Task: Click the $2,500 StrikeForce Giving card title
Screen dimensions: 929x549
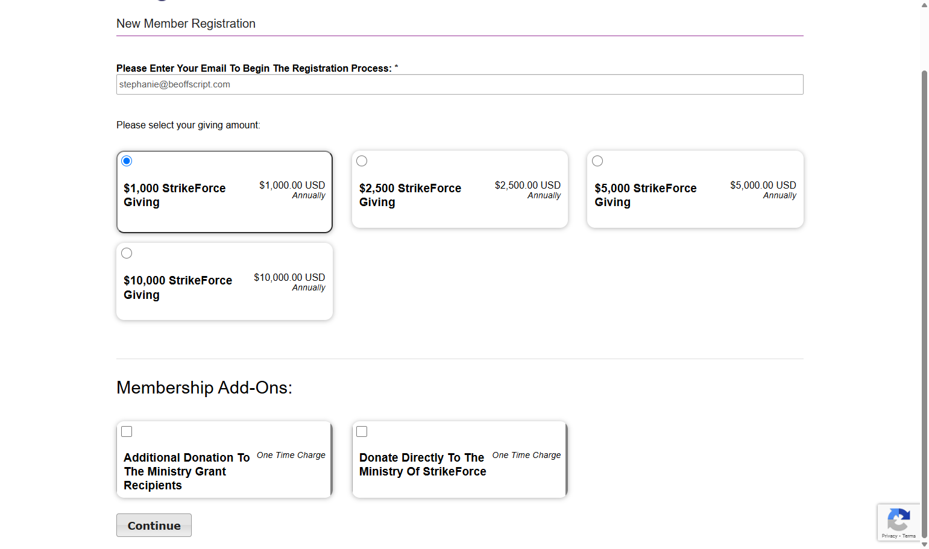Action: (x=410, y=195)
